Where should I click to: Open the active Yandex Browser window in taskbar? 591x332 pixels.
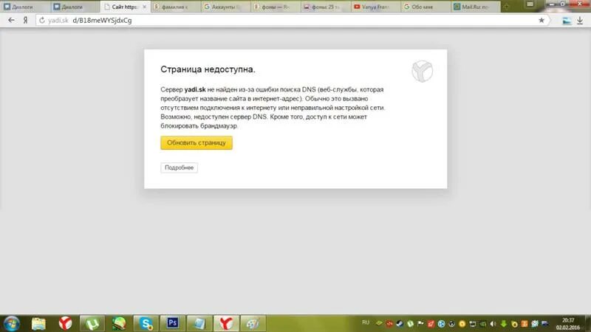click(226, 324)
